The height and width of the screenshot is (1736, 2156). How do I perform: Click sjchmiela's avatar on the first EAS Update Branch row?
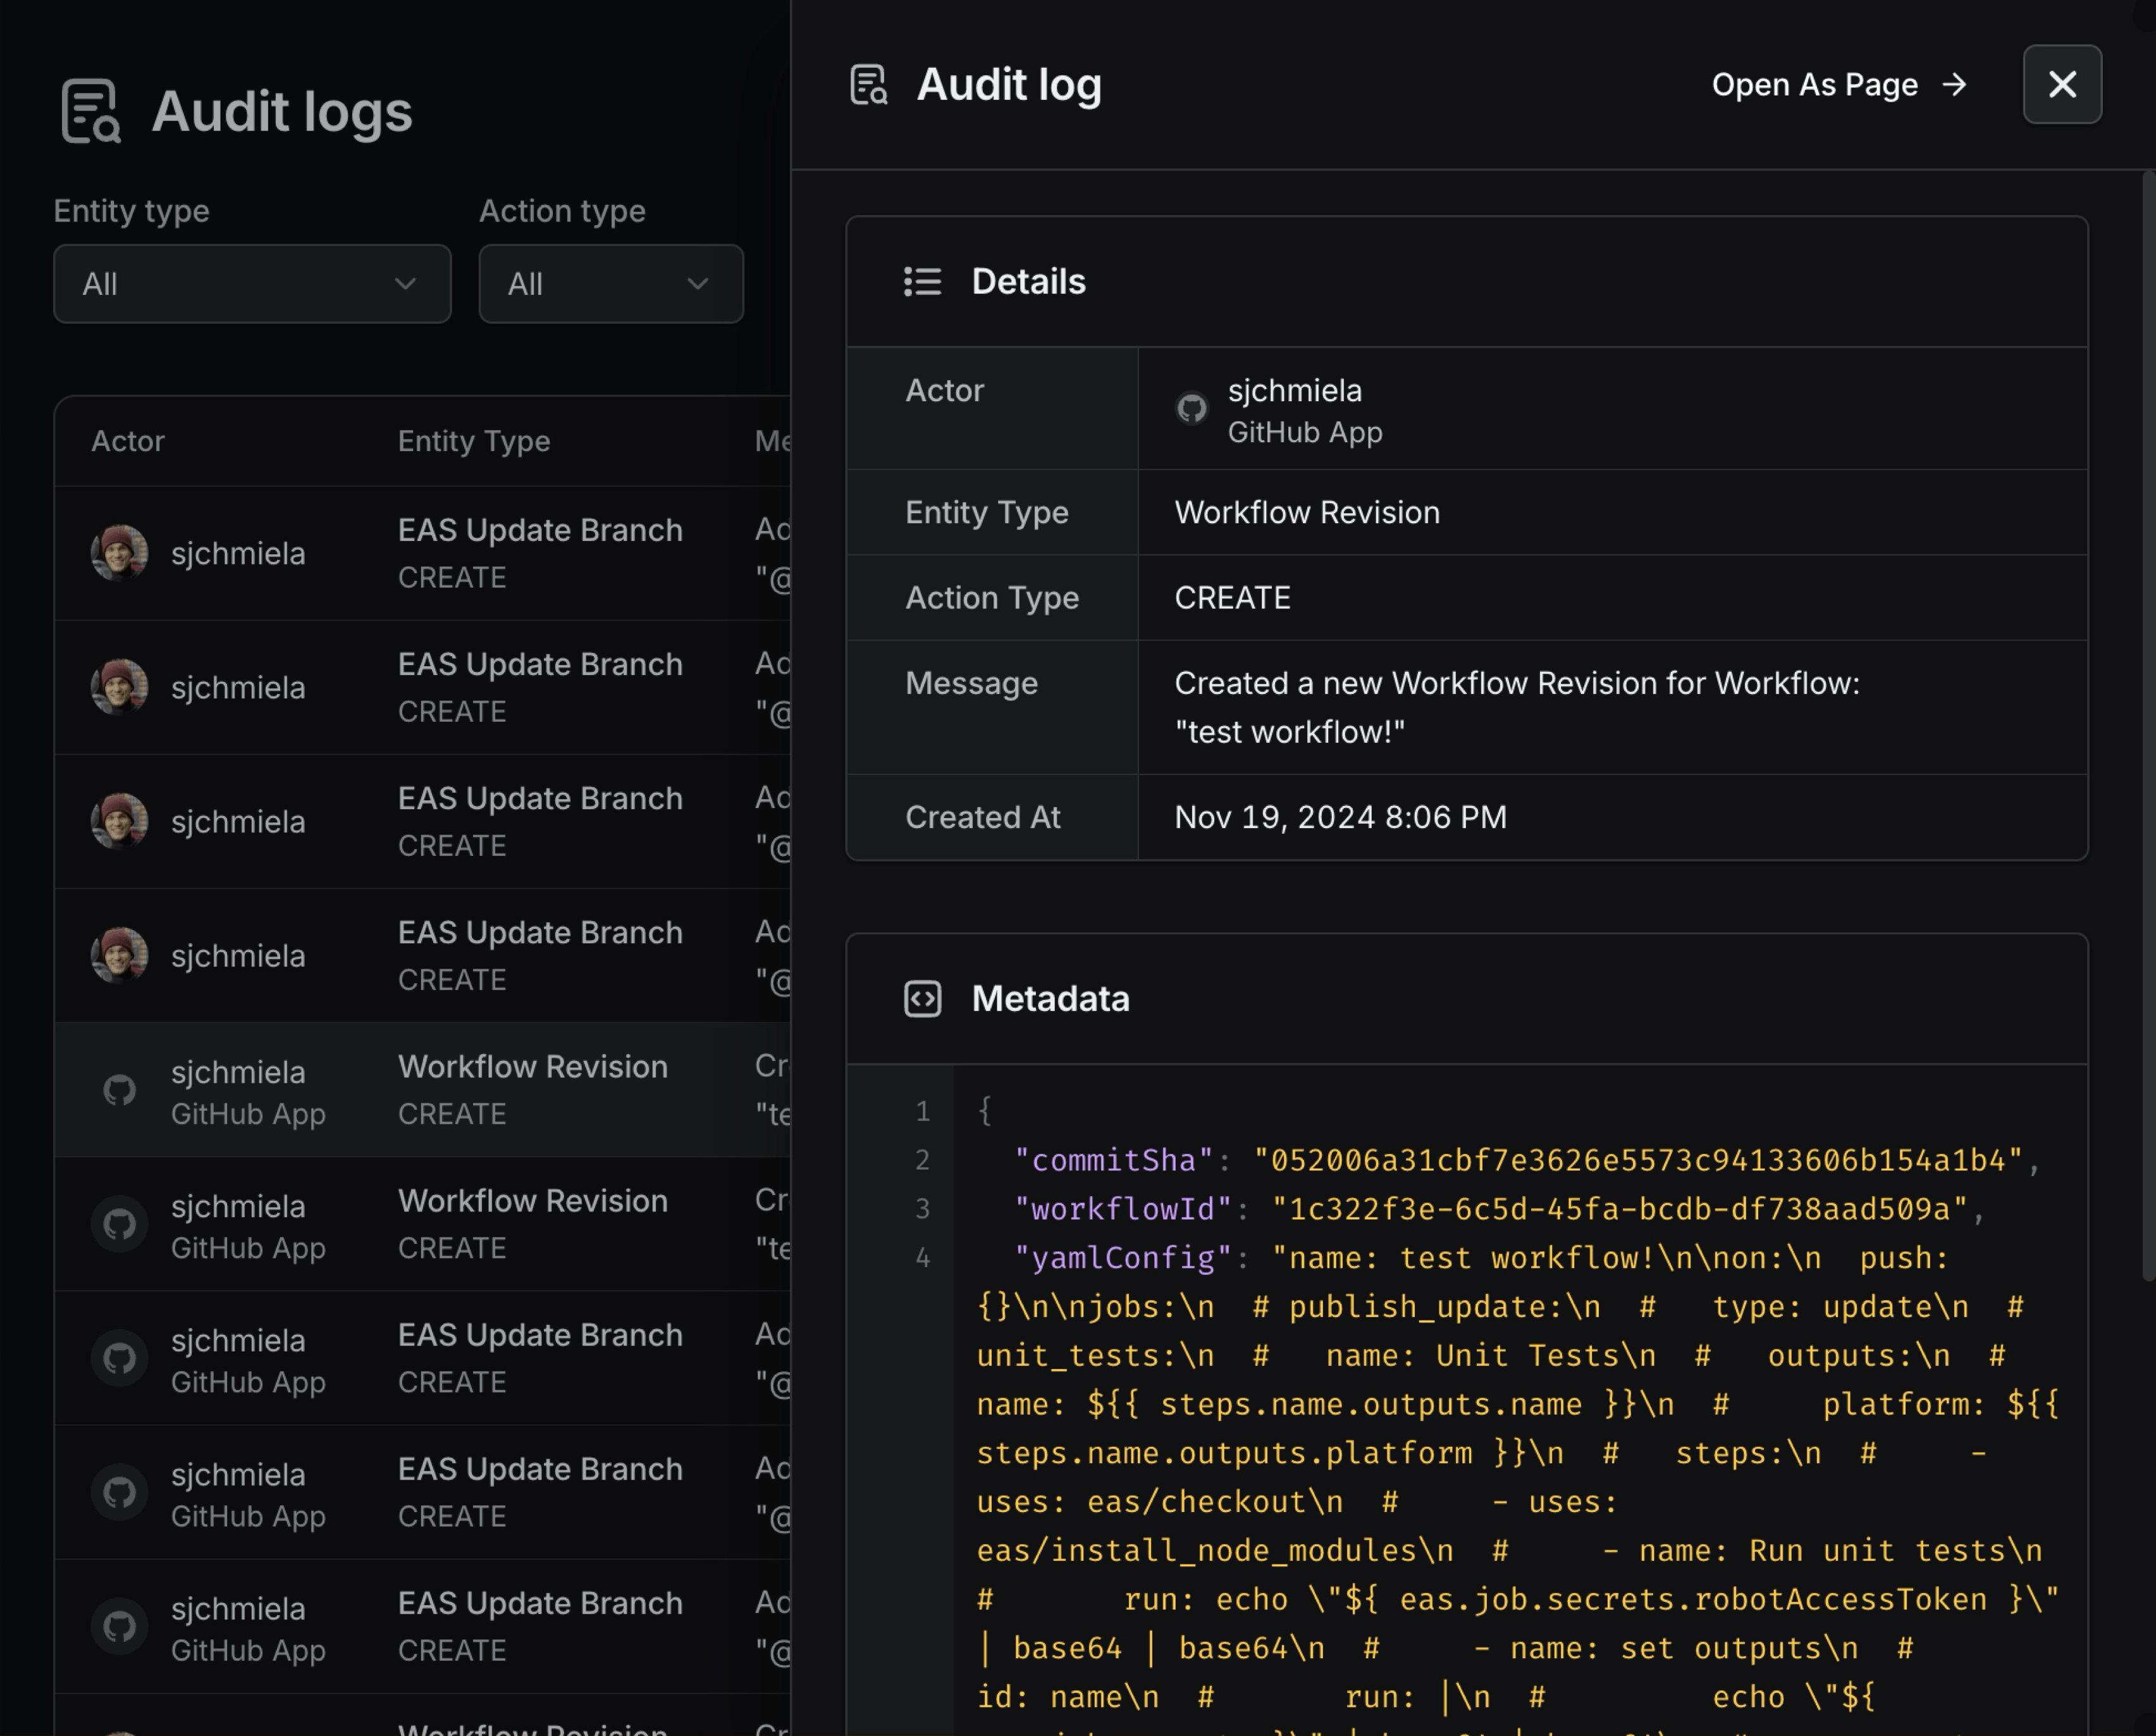coord(119,552)
